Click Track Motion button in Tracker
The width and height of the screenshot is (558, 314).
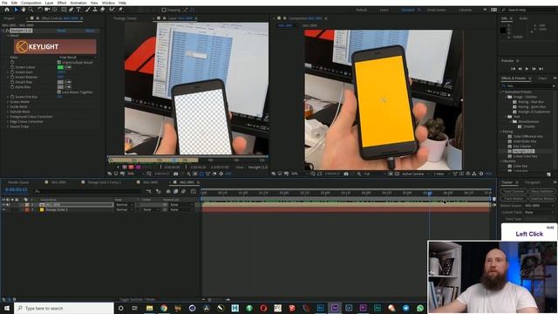click(x=514, y=199)
